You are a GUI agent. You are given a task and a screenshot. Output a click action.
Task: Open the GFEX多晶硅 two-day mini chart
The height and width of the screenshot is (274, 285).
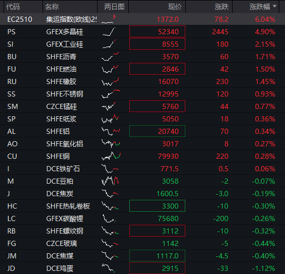[109, 32]
